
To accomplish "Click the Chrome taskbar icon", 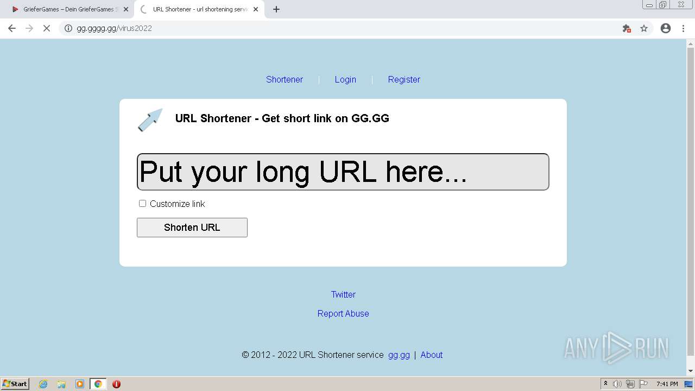I will click(98, 384).
